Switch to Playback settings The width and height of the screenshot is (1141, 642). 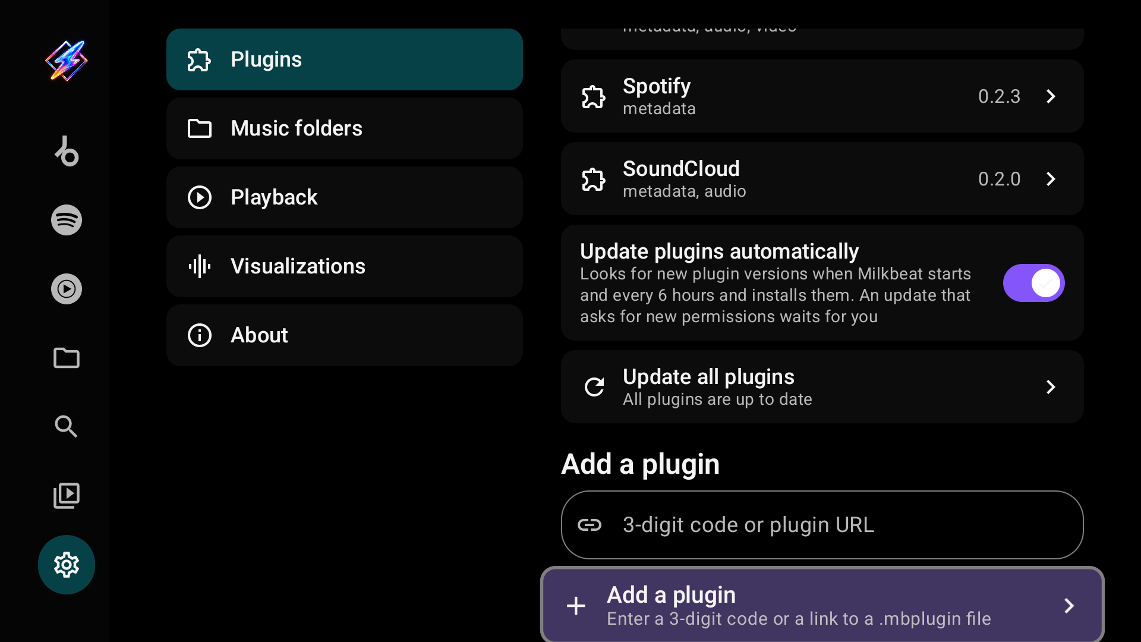(x=345, y=197)
